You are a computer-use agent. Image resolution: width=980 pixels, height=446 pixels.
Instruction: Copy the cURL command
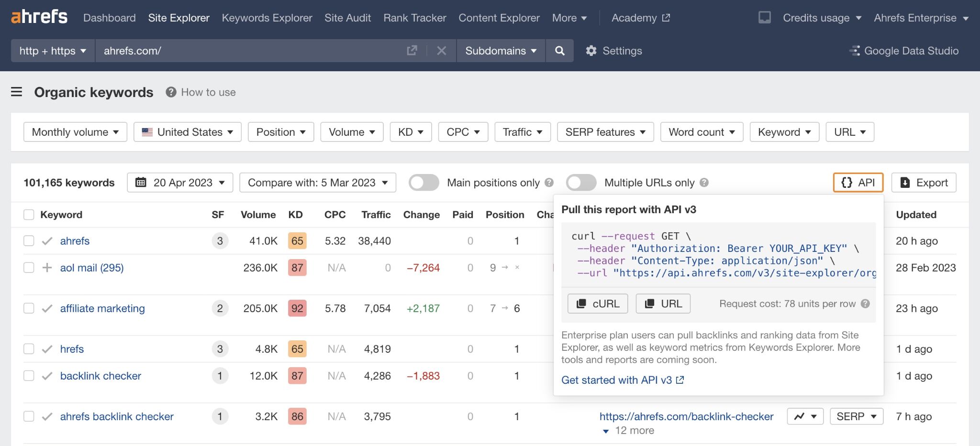[598, 304]
